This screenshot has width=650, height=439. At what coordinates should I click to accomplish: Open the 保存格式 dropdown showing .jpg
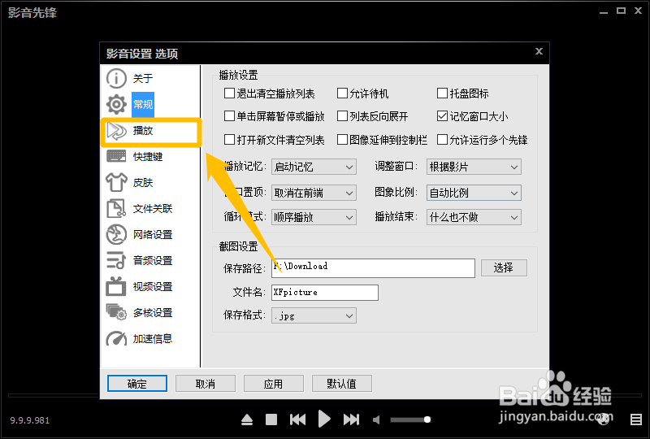pyautogui.click(x=314, y=315)
